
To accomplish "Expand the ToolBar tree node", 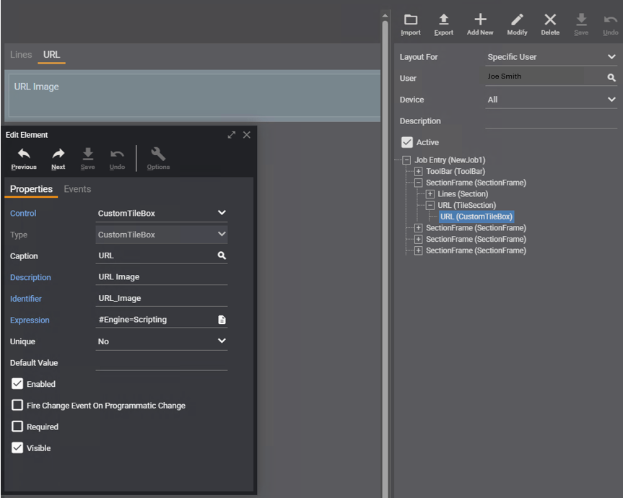I will click(x=419, y=172).
